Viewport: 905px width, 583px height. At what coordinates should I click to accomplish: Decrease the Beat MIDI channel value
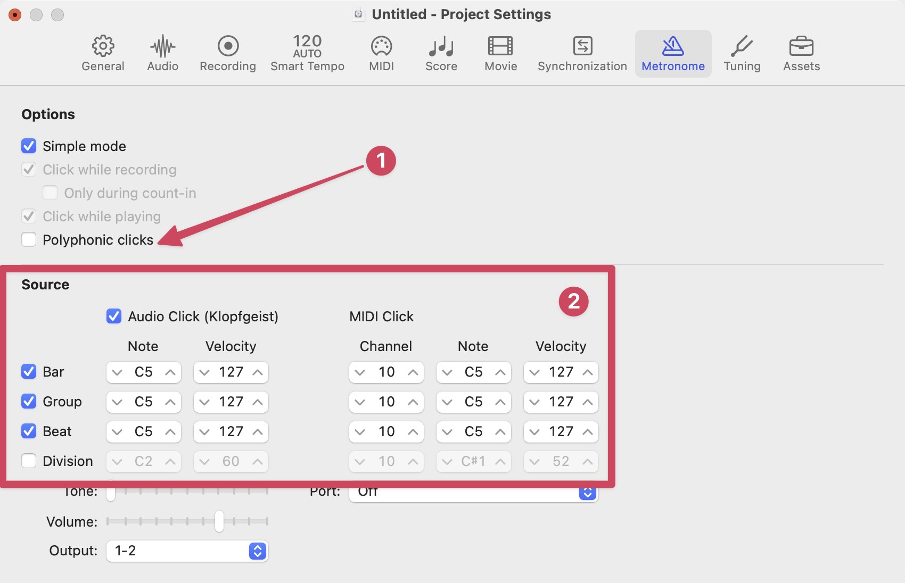(x=360, y=432)
